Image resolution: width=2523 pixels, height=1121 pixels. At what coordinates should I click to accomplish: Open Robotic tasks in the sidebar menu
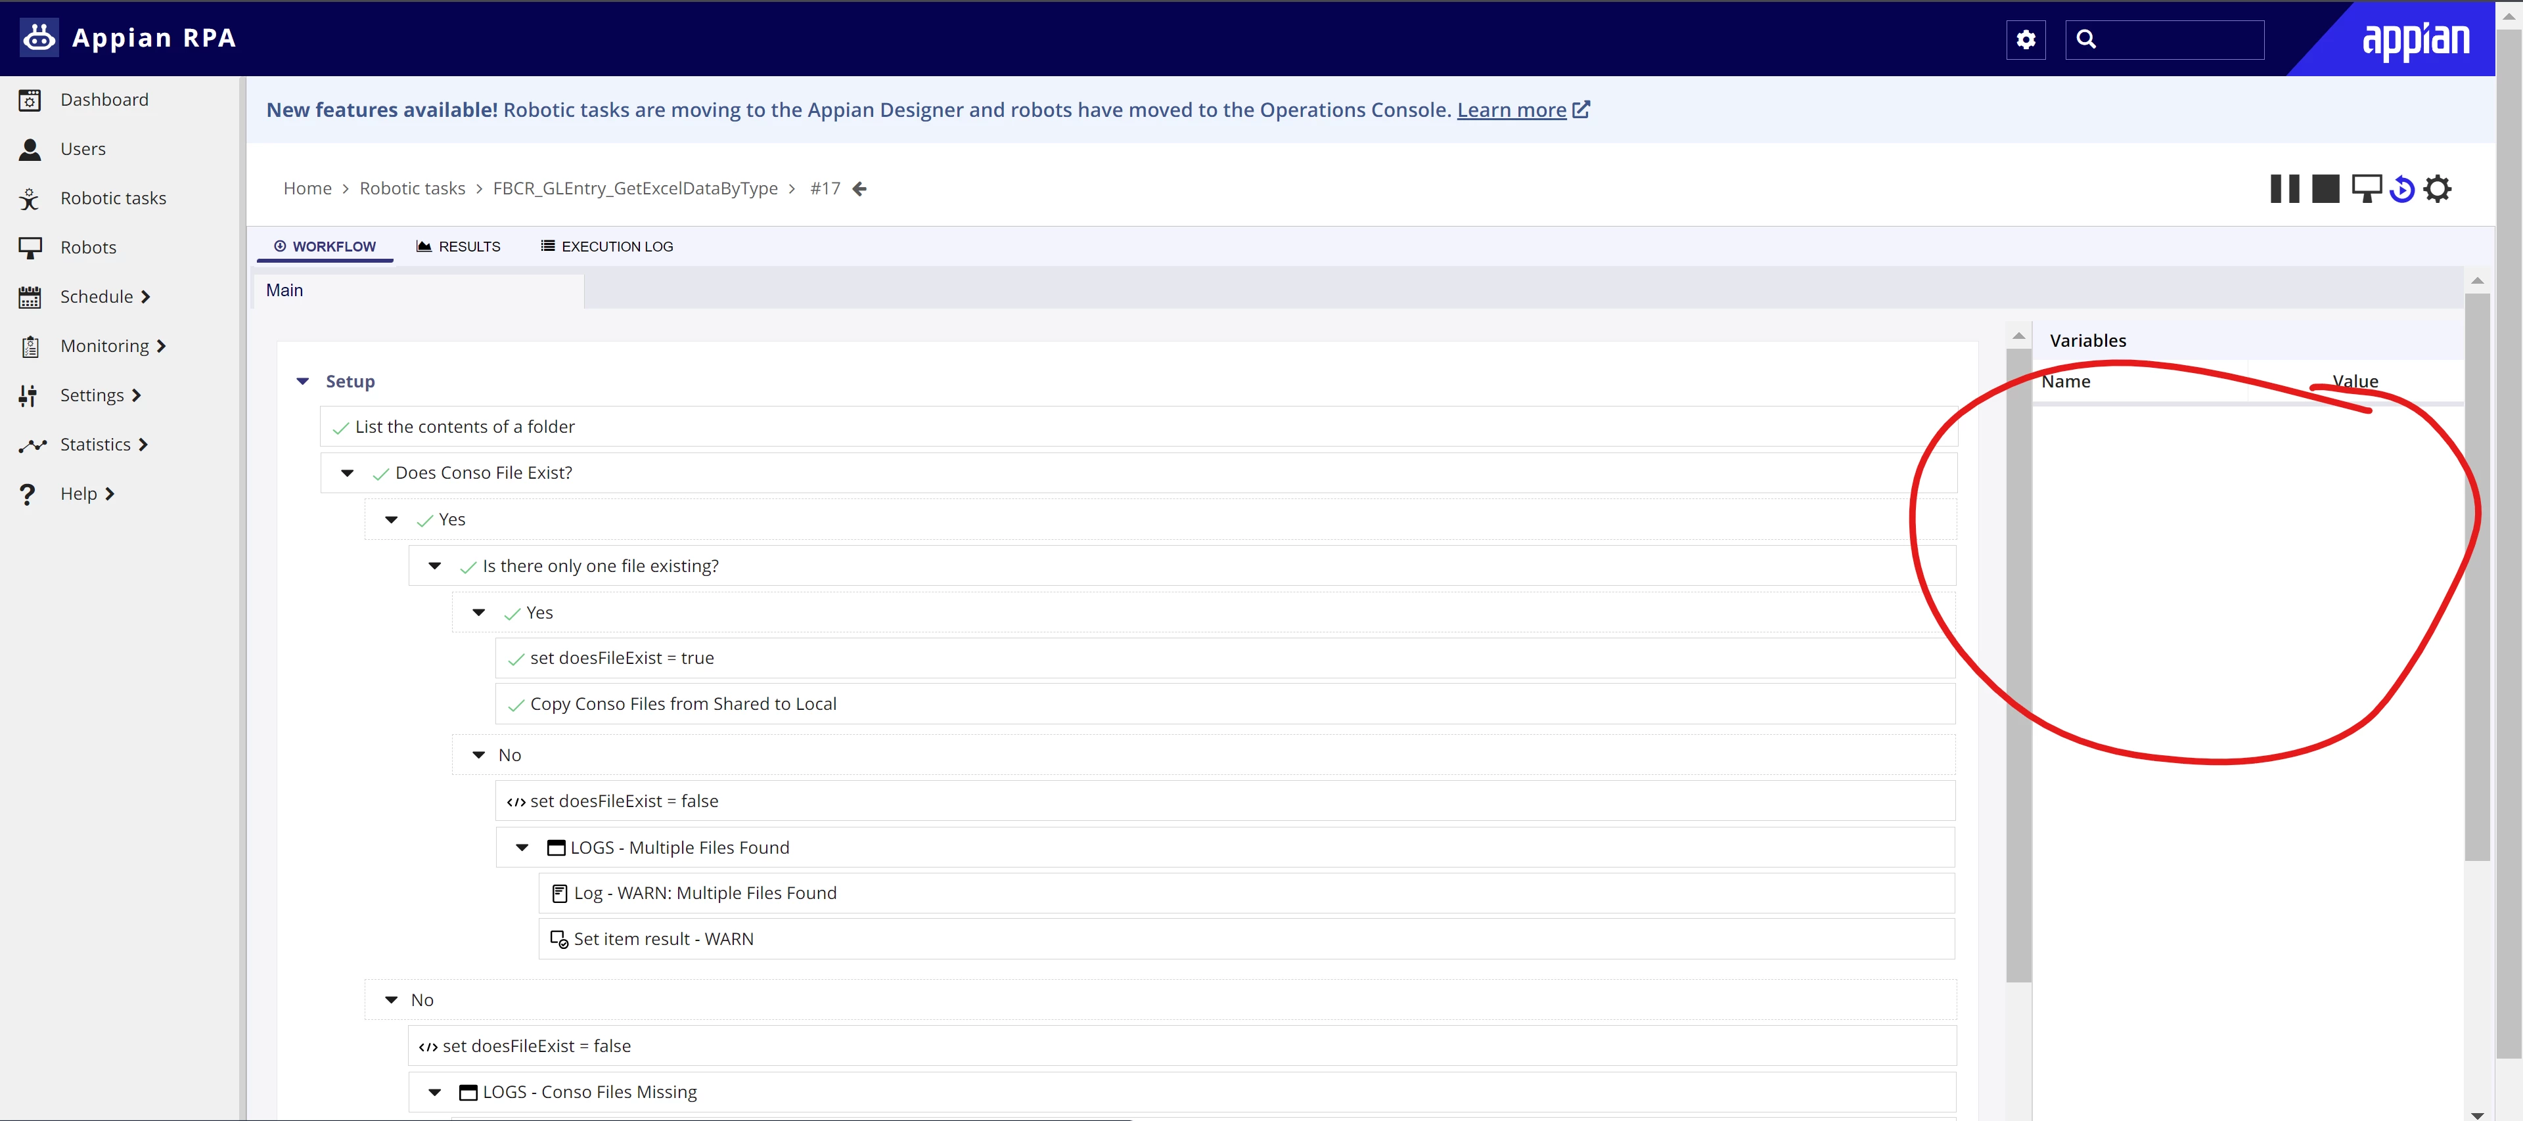pos(114,199)
